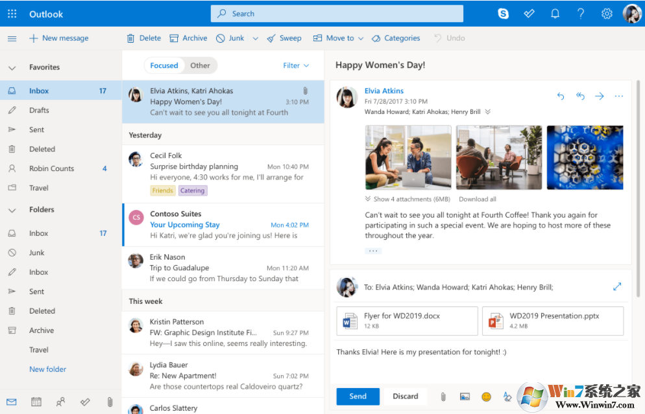Select the Friends category tag
This screenshot has height=414, width=645.
point(162,190)
